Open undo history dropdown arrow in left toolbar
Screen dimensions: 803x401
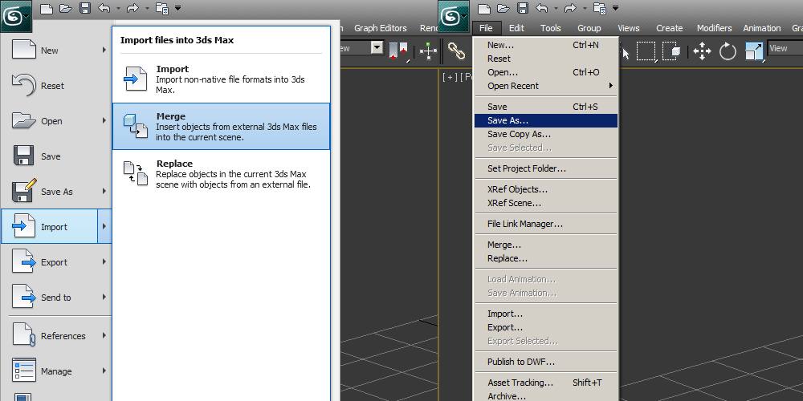tap(119, 8)
